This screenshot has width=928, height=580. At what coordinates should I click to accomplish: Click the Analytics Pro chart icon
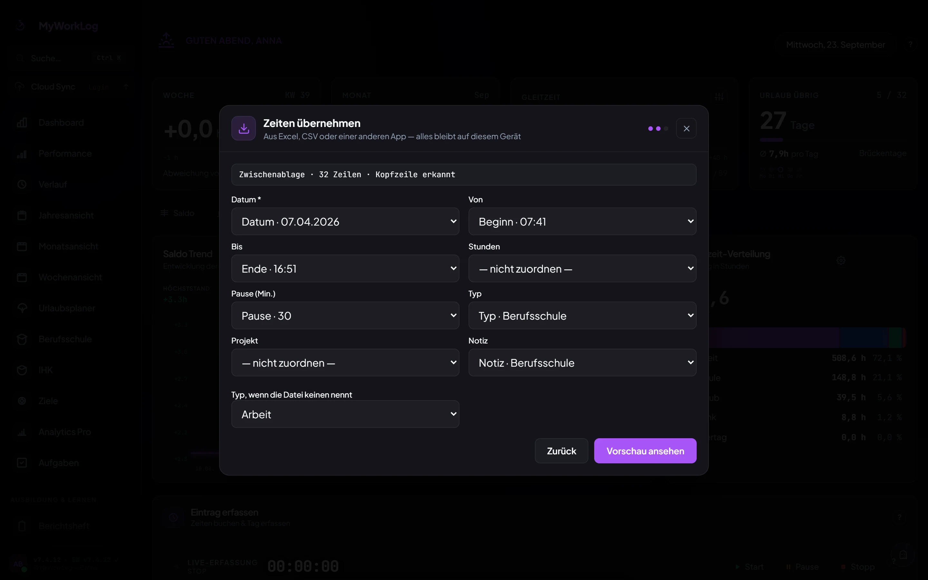(22, 432)
